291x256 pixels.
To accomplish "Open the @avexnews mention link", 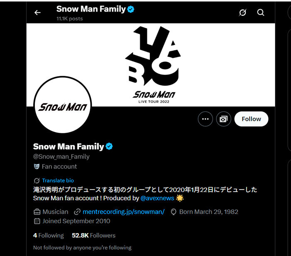I will [157, 198].
